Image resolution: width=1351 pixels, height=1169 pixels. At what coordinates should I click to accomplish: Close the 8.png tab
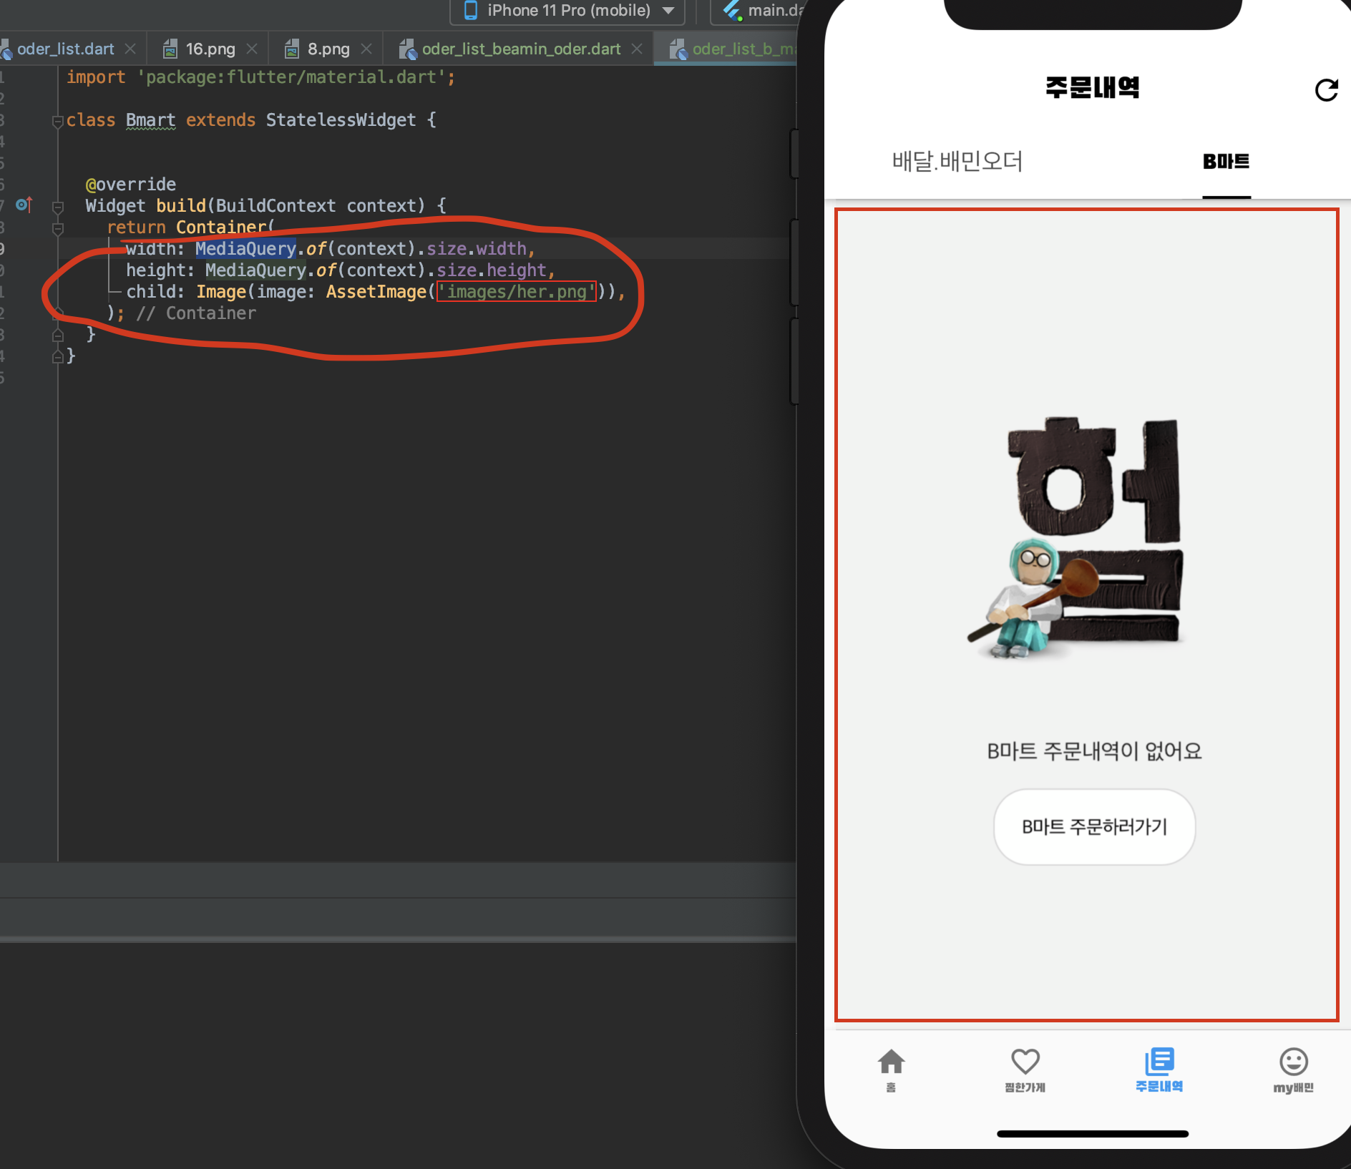[x=366, y=49]
